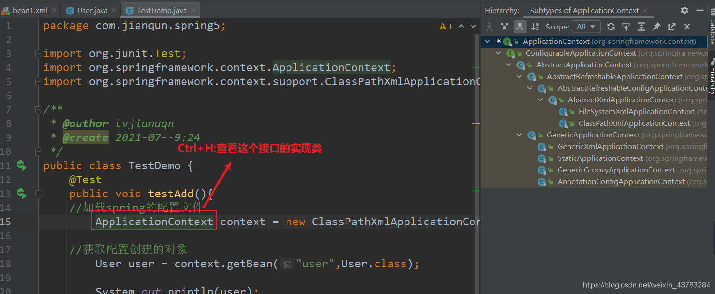Collapse AbstractRefreshableConfigApplicationContext node
Viewport: 715px width, 294px height.
[x=530, y=88]
